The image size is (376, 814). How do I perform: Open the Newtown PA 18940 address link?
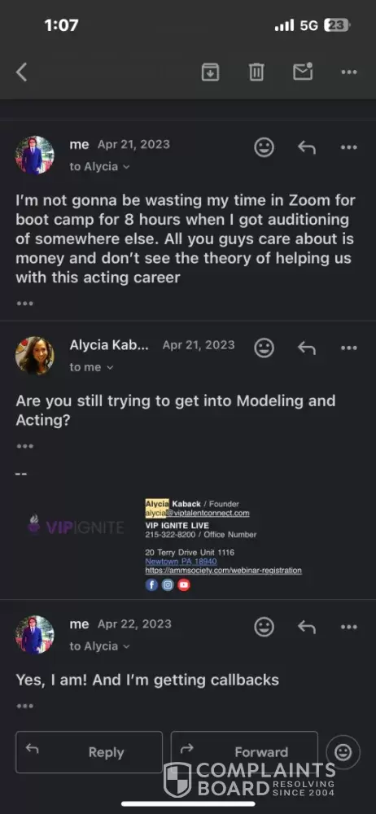[181, 561]
